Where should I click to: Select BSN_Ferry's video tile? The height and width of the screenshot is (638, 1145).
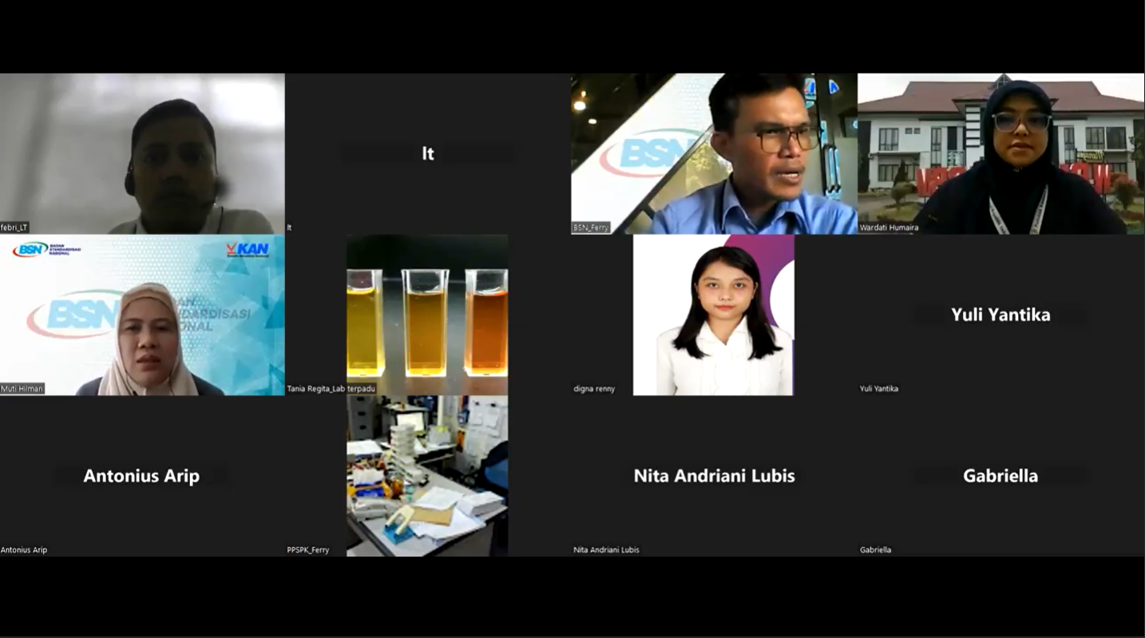pos(714,153)
